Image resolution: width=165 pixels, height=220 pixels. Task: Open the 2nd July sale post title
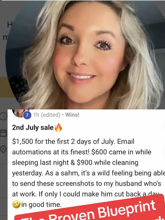point(33,128)
